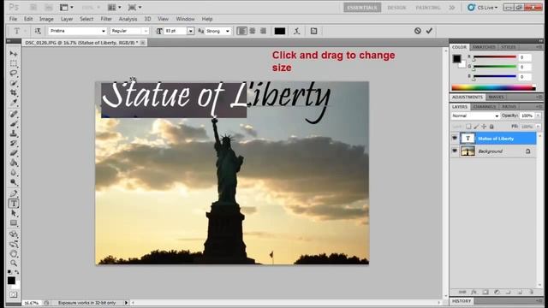Toggle text orientation icon
This screenshot has width=548, height=308.
pos(38,31)
